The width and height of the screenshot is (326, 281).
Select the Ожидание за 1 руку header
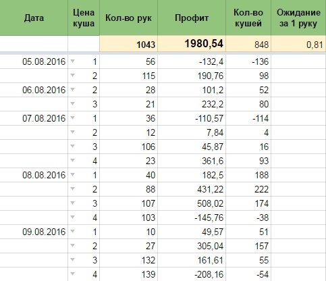click(x=298, y=18)
